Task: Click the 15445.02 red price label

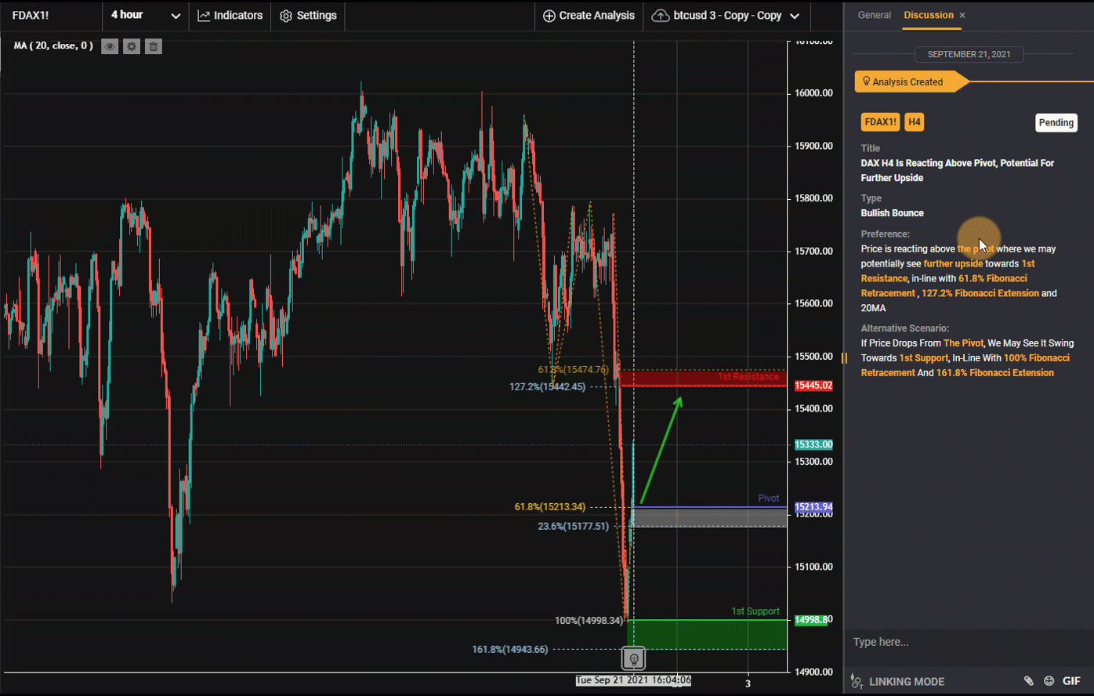Action: pyautogui.click(x=813, y=386)
